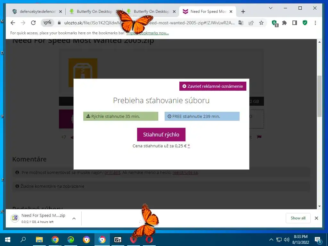Open the tab search dropdown chevron
Screen dimensions: 328x246
270,8
